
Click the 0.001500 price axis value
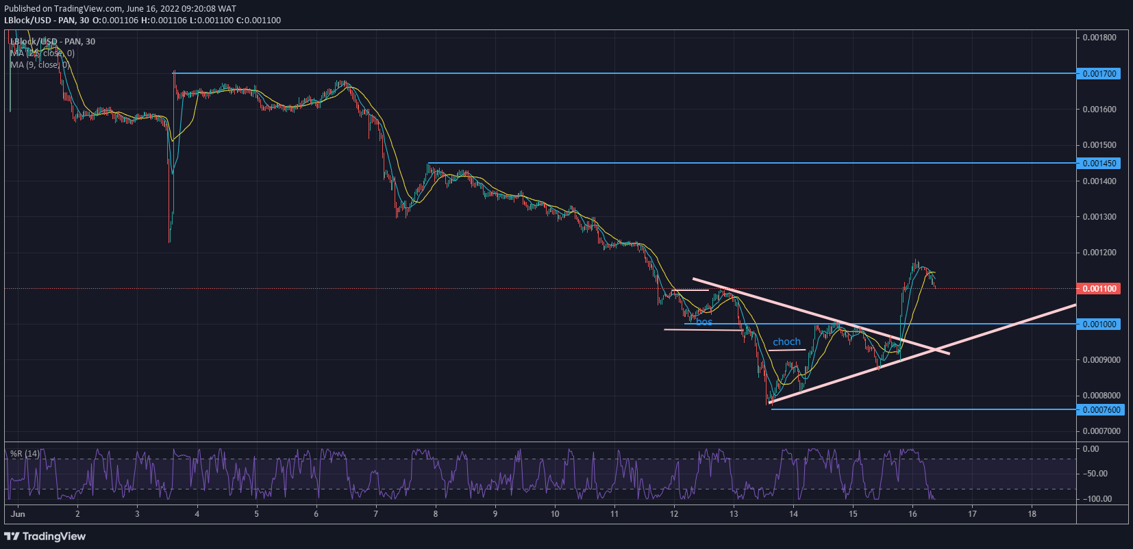(x=1099, y=145)
